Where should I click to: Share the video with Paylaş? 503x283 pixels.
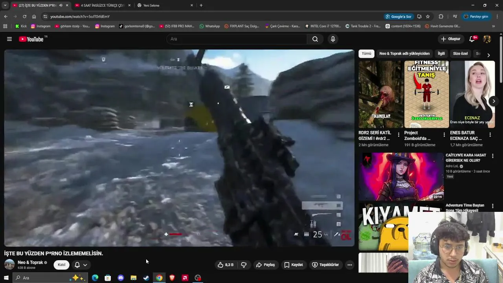(x=265, y=265)
